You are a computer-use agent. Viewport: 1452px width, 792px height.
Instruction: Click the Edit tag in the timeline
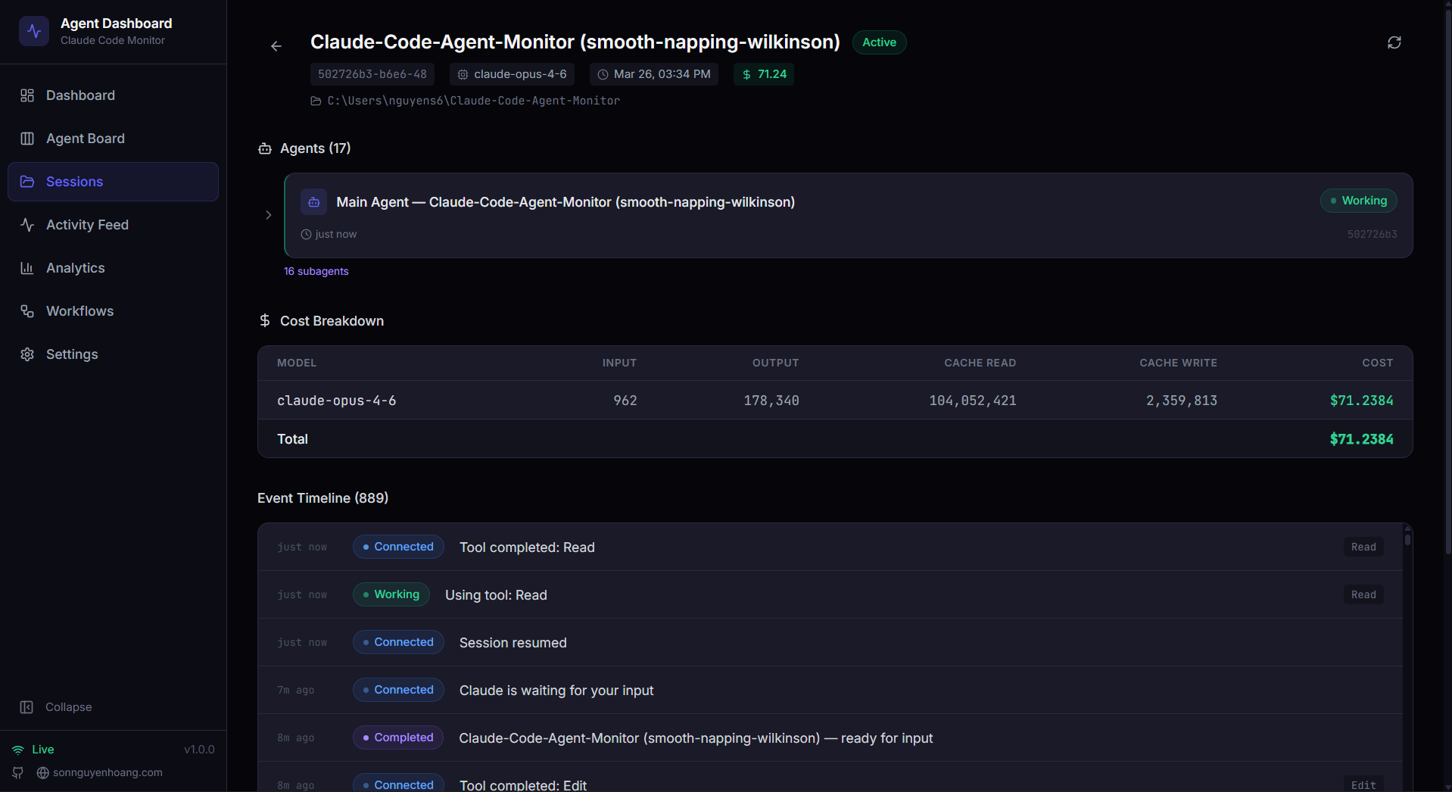click(x=1363, y=785)
